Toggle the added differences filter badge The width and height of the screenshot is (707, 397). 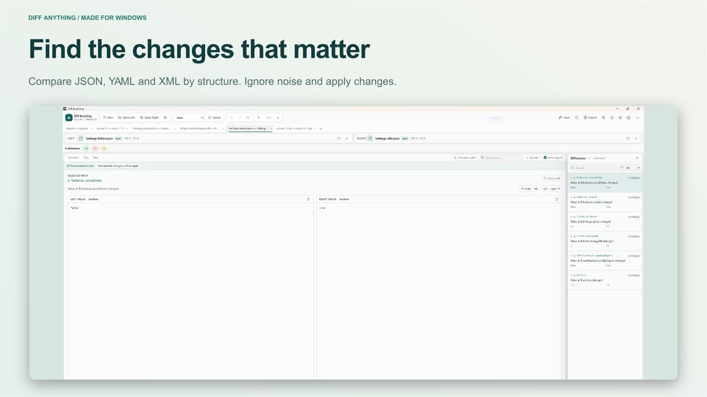[86, 148]
